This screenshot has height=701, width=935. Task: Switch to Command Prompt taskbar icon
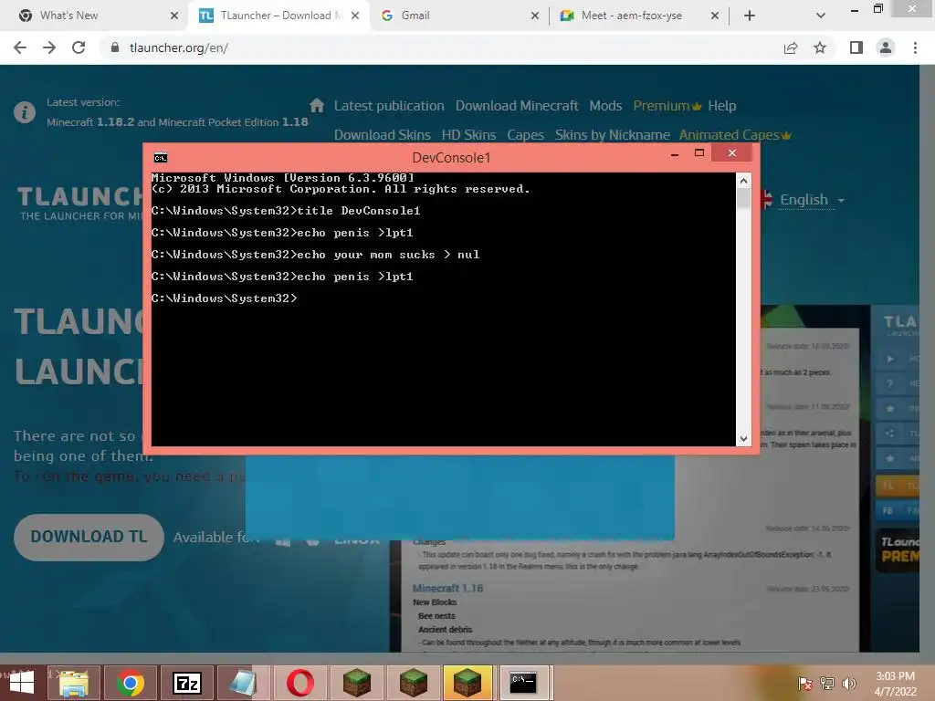click(x=523, y=683)
